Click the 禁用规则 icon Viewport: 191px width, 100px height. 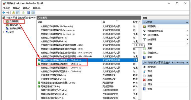point(144,67)
